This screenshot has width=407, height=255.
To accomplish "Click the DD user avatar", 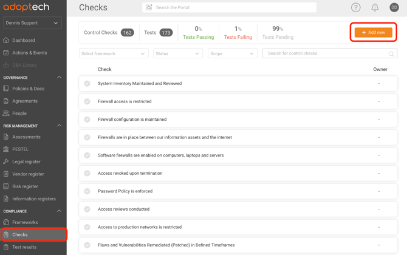I will [x=394, y=8].
